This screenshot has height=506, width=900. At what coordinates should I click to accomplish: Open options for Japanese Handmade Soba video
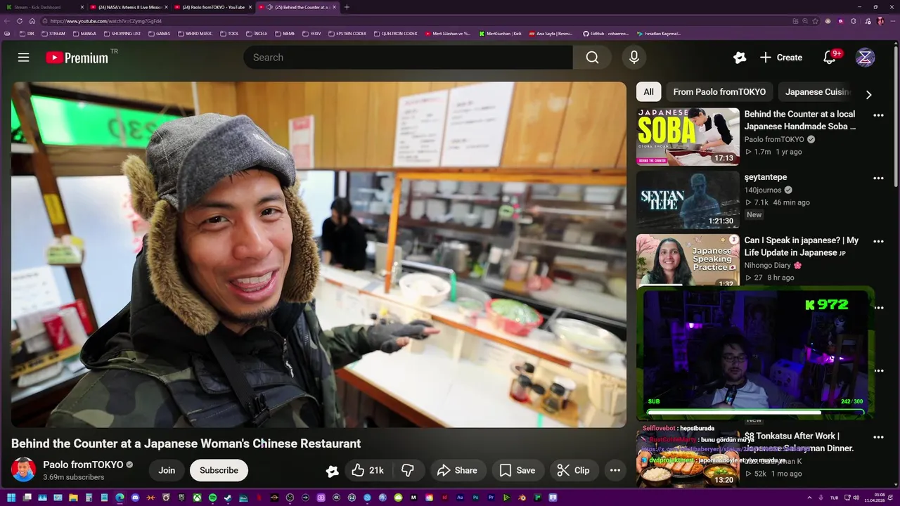[878, 115]
